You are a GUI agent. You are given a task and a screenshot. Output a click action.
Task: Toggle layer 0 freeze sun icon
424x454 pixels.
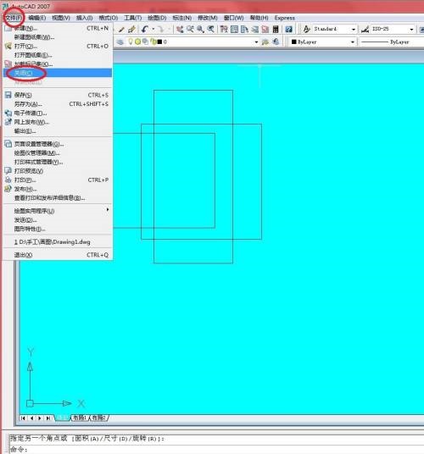[x=137, y=42]
